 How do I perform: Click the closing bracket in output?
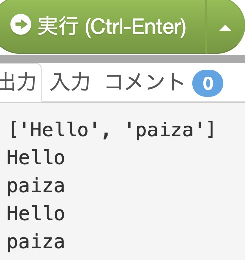[x=210, y=130]
